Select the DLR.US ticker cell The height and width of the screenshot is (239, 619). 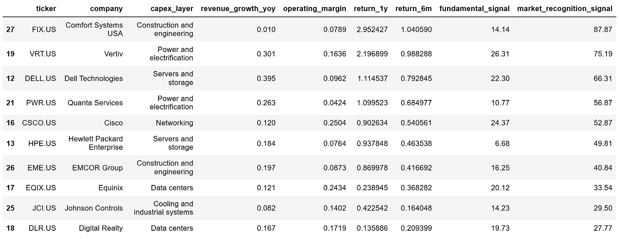(43, 228)
